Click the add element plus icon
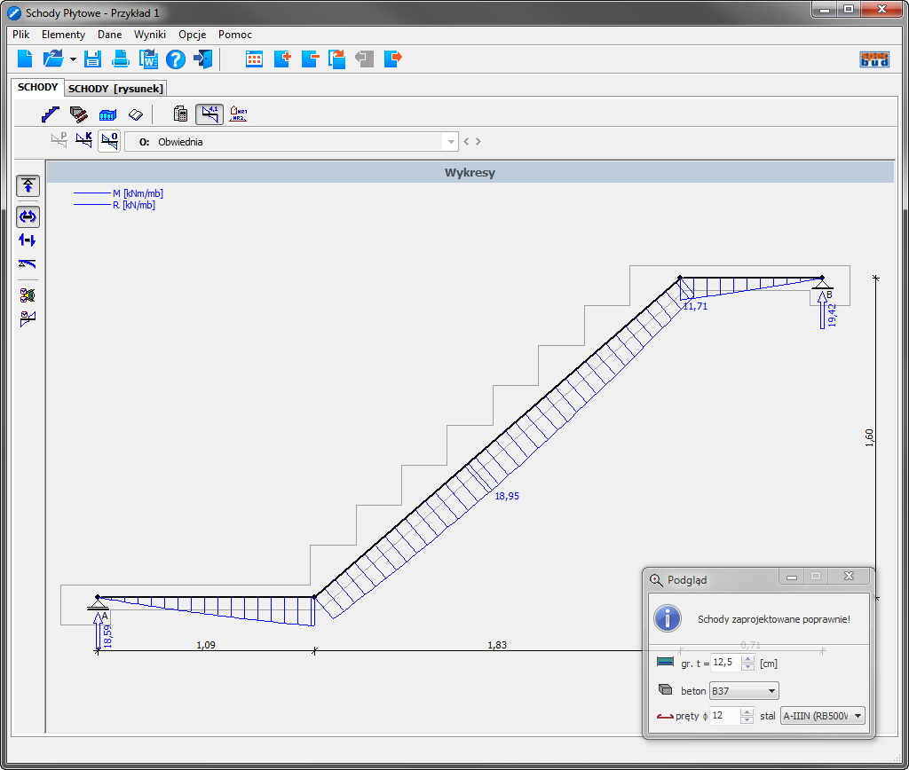Screen dimensions: 909x770 coord(282,59)
